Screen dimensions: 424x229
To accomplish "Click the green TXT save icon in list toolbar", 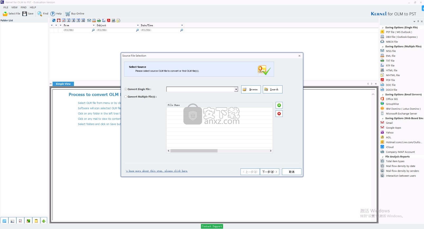I will (99, 20).
